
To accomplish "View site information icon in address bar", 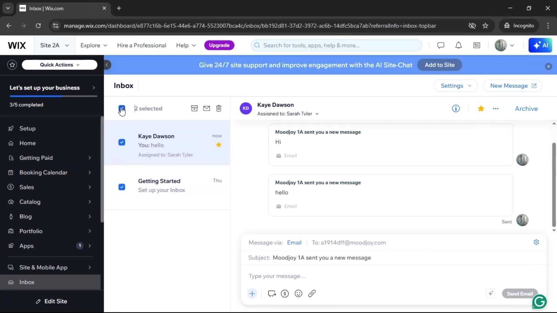I will click(x=55, y=26).
